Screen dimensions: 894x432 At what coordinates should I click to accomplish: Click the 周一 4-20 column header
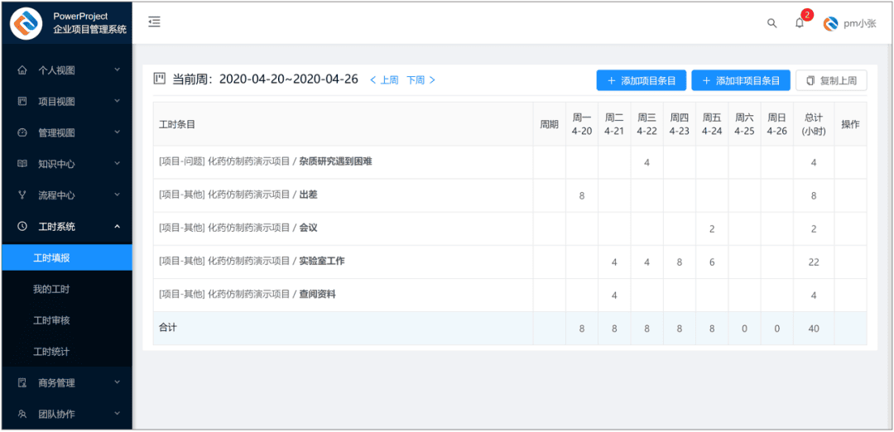(582, 124)
